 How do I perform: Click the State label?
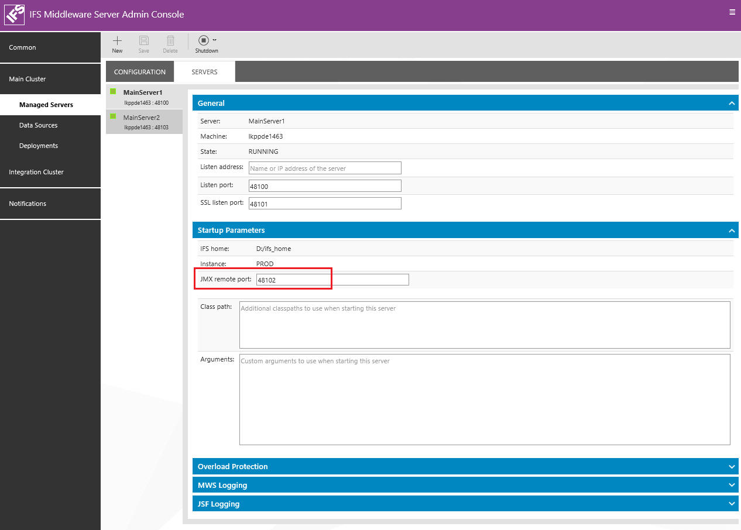(208, 152)
